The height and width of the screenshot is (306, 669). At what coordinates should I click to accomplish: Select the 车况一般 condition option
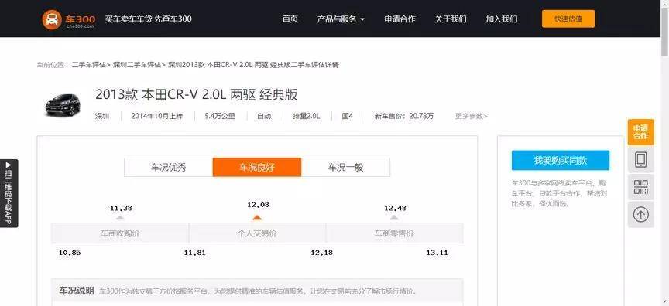pos(345,167)
